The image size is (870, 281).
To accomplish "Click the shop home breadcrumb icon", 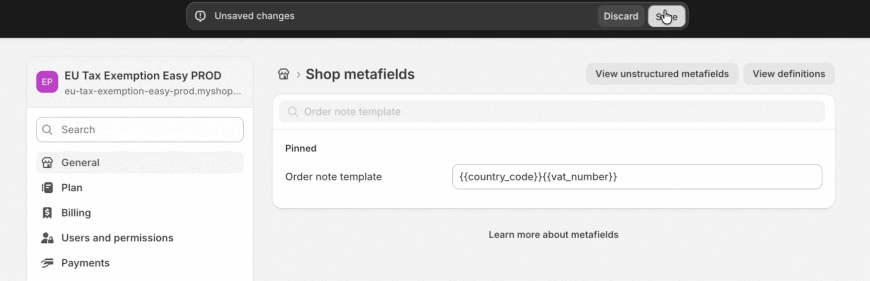I will pos(283,74).
